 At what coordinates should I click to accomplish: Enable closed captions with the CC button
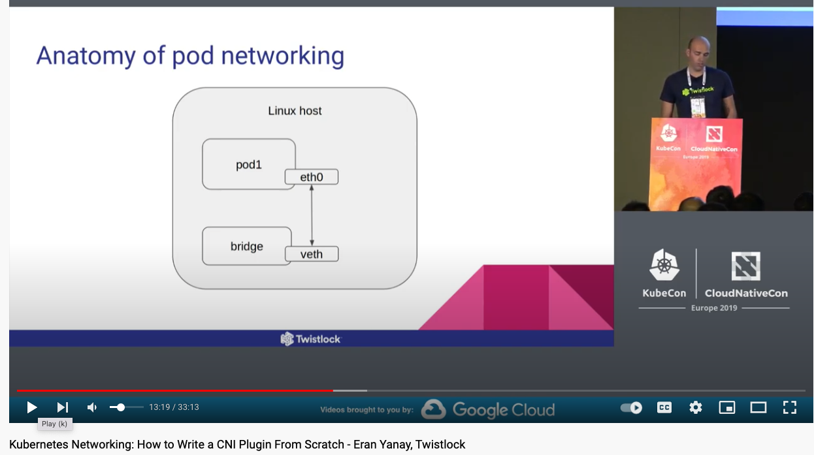(x=664, y=407)
